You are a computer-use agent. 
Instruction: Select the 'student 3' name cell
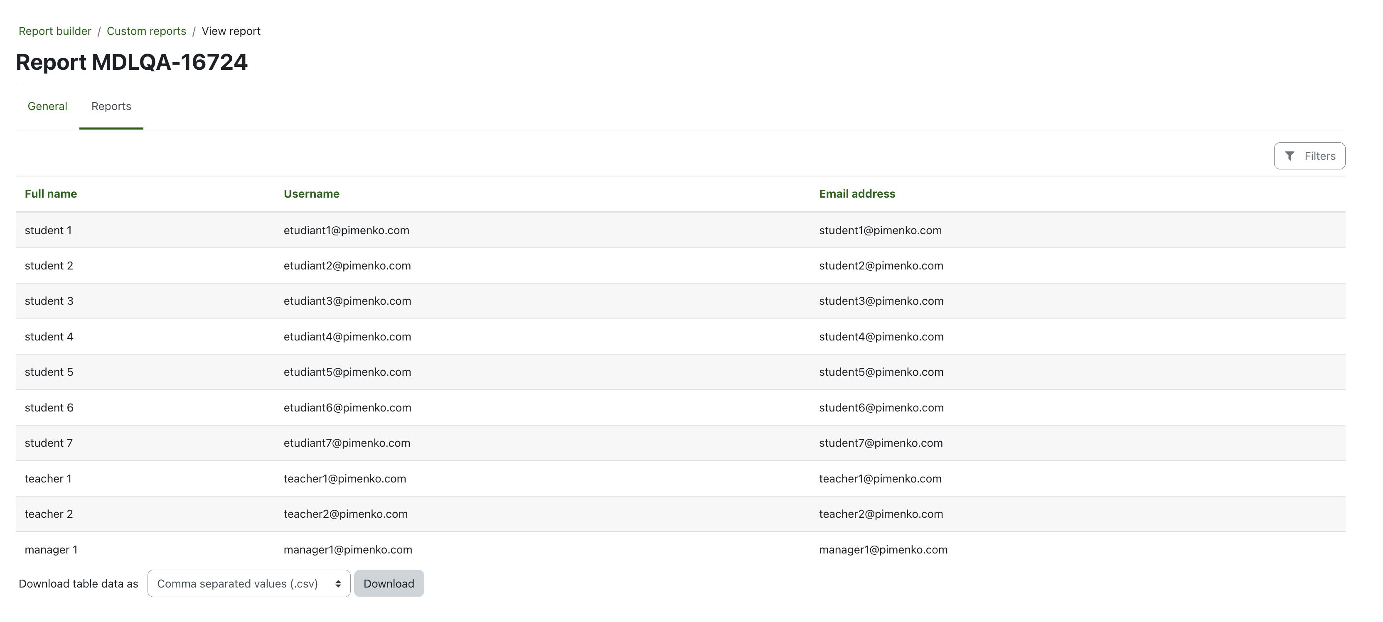click(x=49, y=301)
